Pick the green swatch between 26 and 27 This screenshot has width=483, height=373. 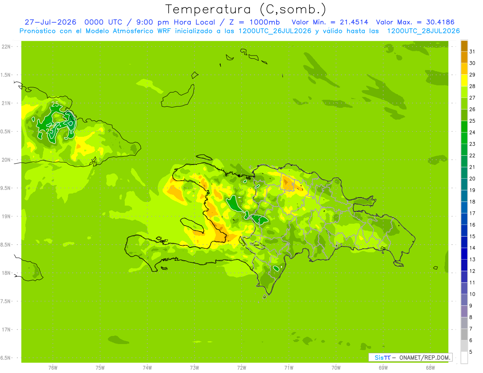click(x=464, y=104)
